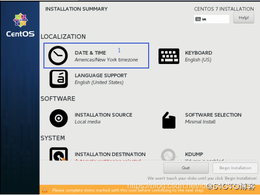The image size is (260, 195).
Task: Open the Date & Time clock icon
Action: coord(58,56)
